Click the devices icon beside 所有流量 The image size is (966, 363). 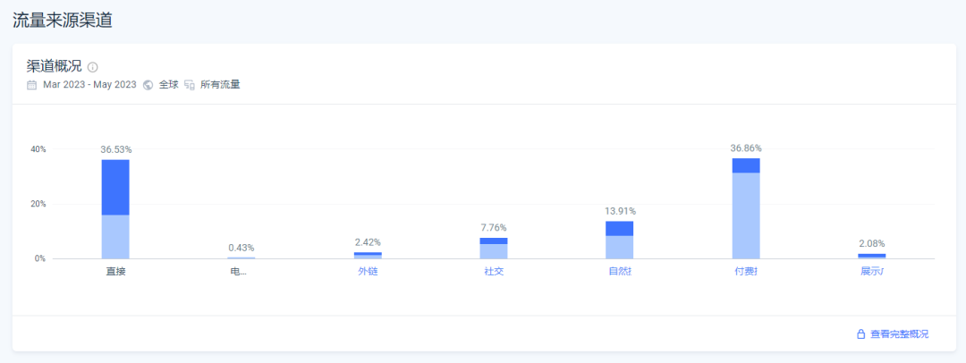pyautogui.click(x=190, y=85)
